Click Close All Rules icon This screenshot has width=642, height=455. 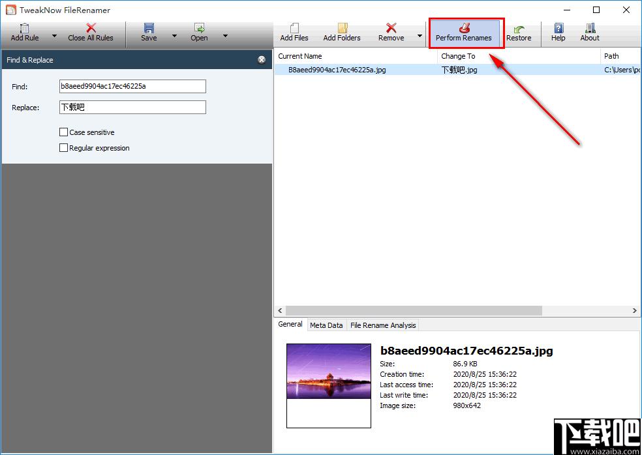coord(91,28)
